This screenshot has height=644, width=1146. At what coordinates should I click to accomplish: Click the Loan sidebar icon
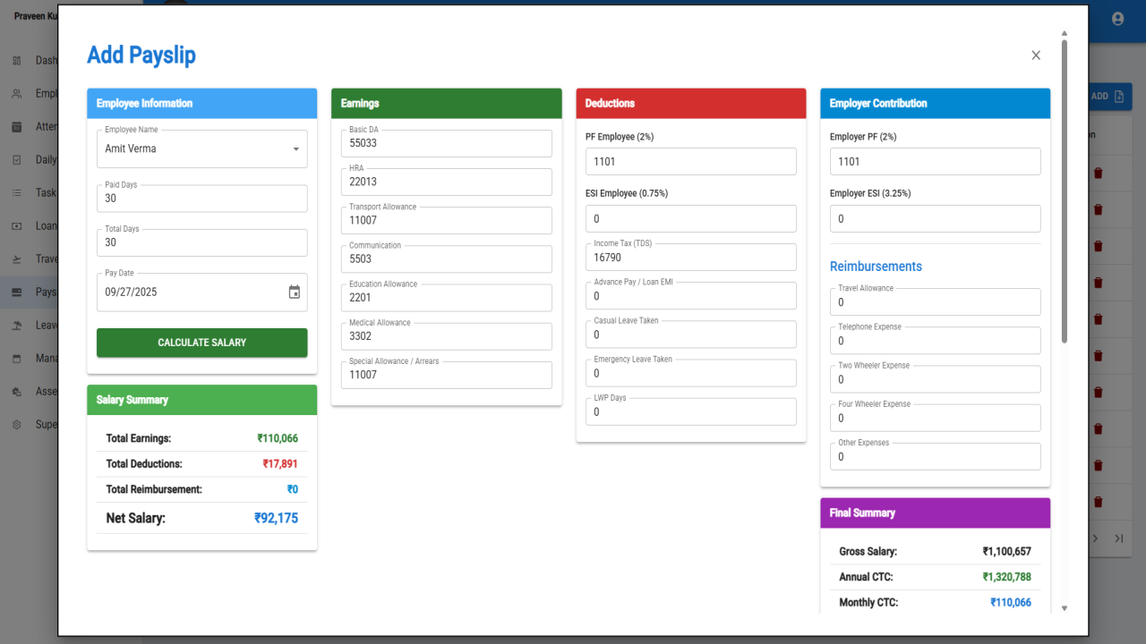(x=16, y=226)
